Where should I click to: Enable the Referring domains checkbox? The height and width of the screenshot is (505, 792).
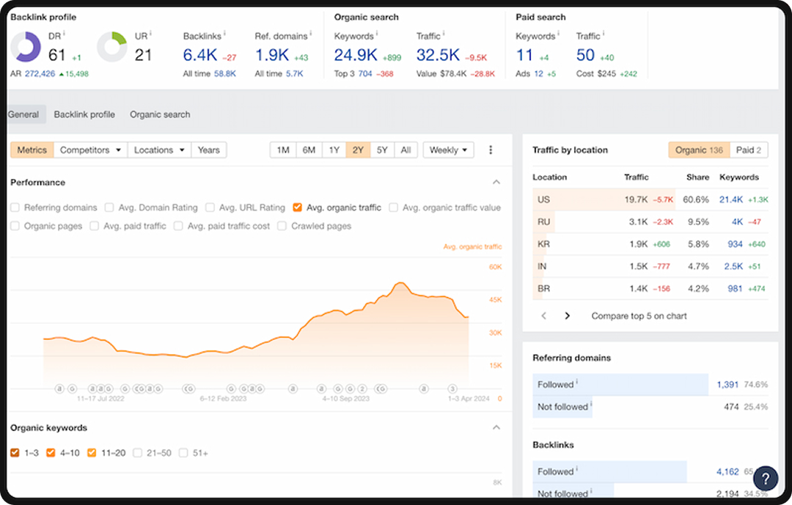click(x=15, y=207)
